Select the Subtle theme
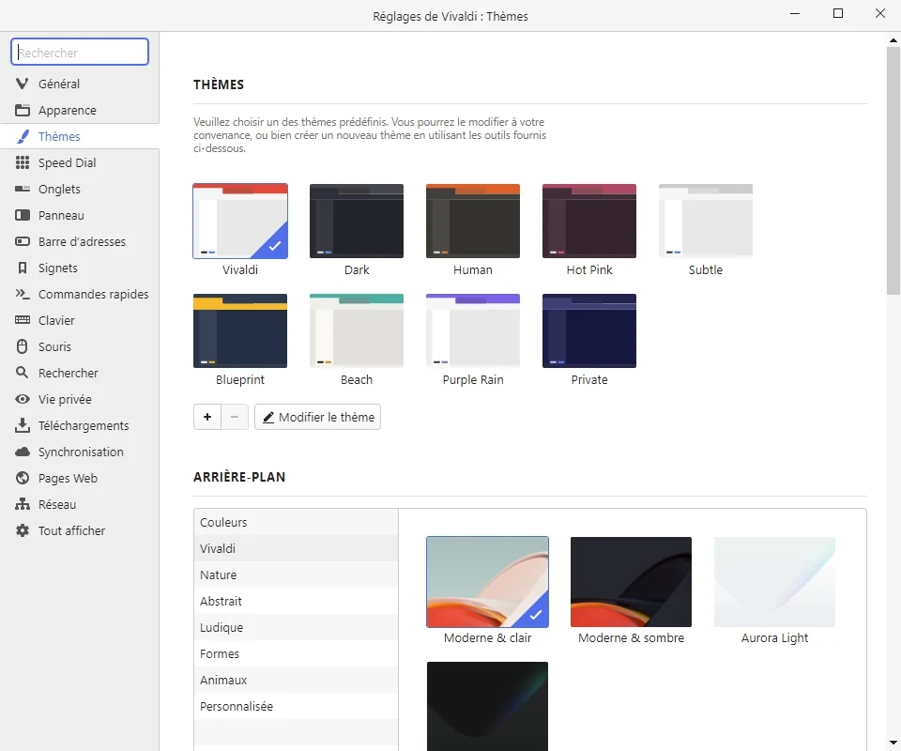 [x=706, y=222]
